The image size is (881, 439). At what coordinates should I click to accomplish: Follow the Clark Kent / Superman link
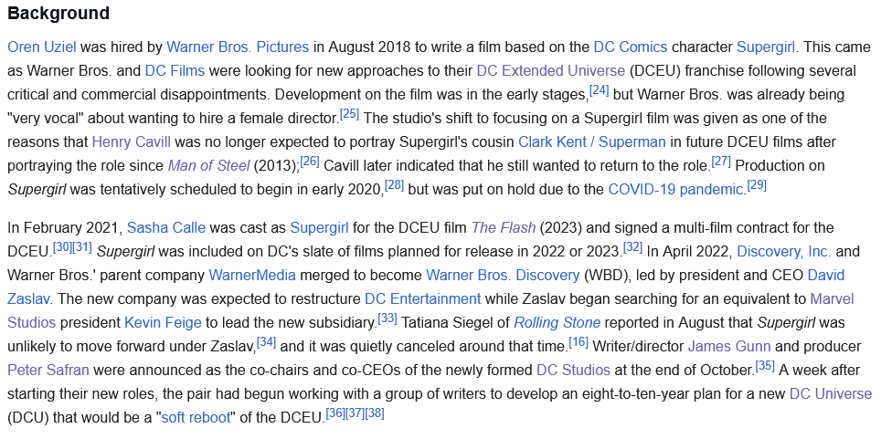(591, 141)
